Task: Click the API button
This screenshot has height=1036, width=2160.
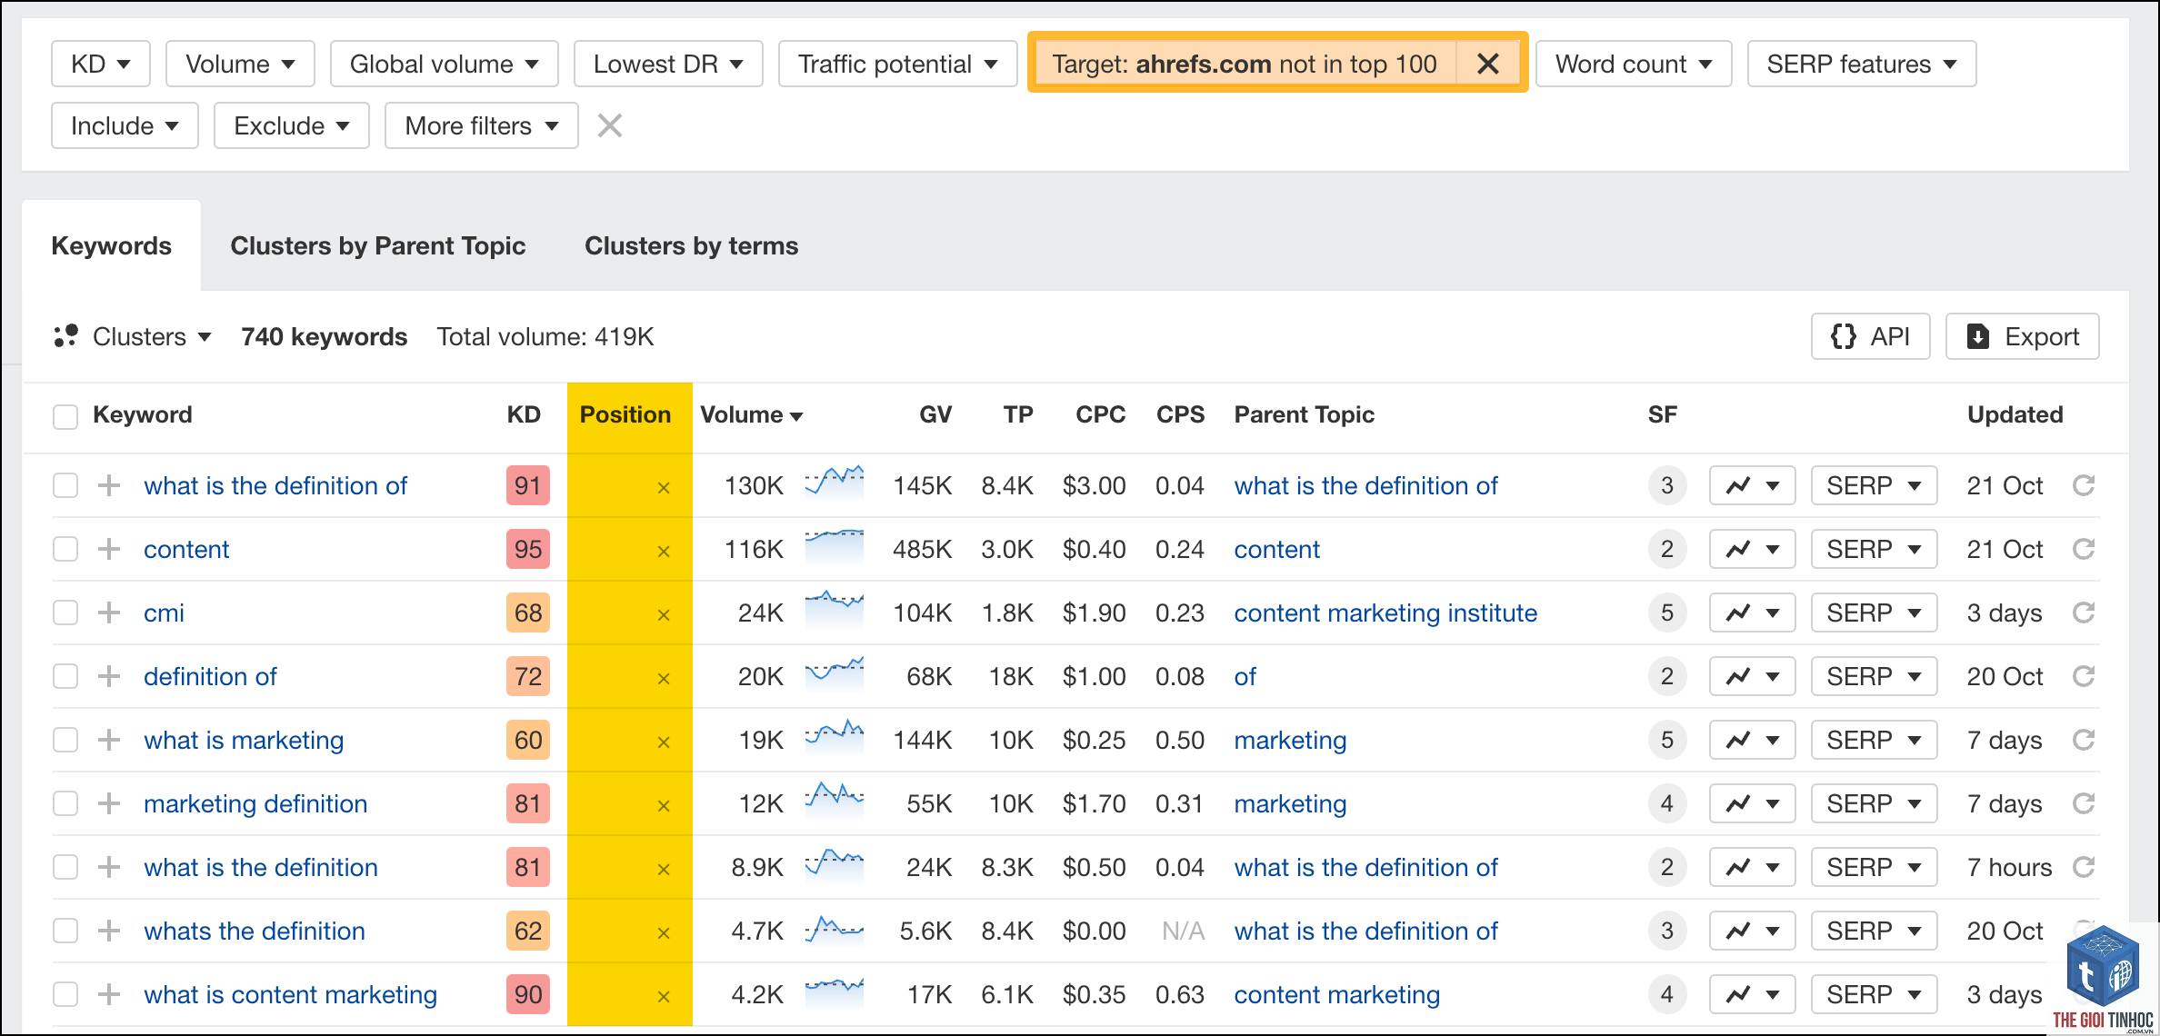Action: point(1870,336)
